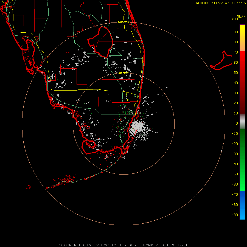
Task: Select the -70 value on velocity scale
Action: [235, 195]
